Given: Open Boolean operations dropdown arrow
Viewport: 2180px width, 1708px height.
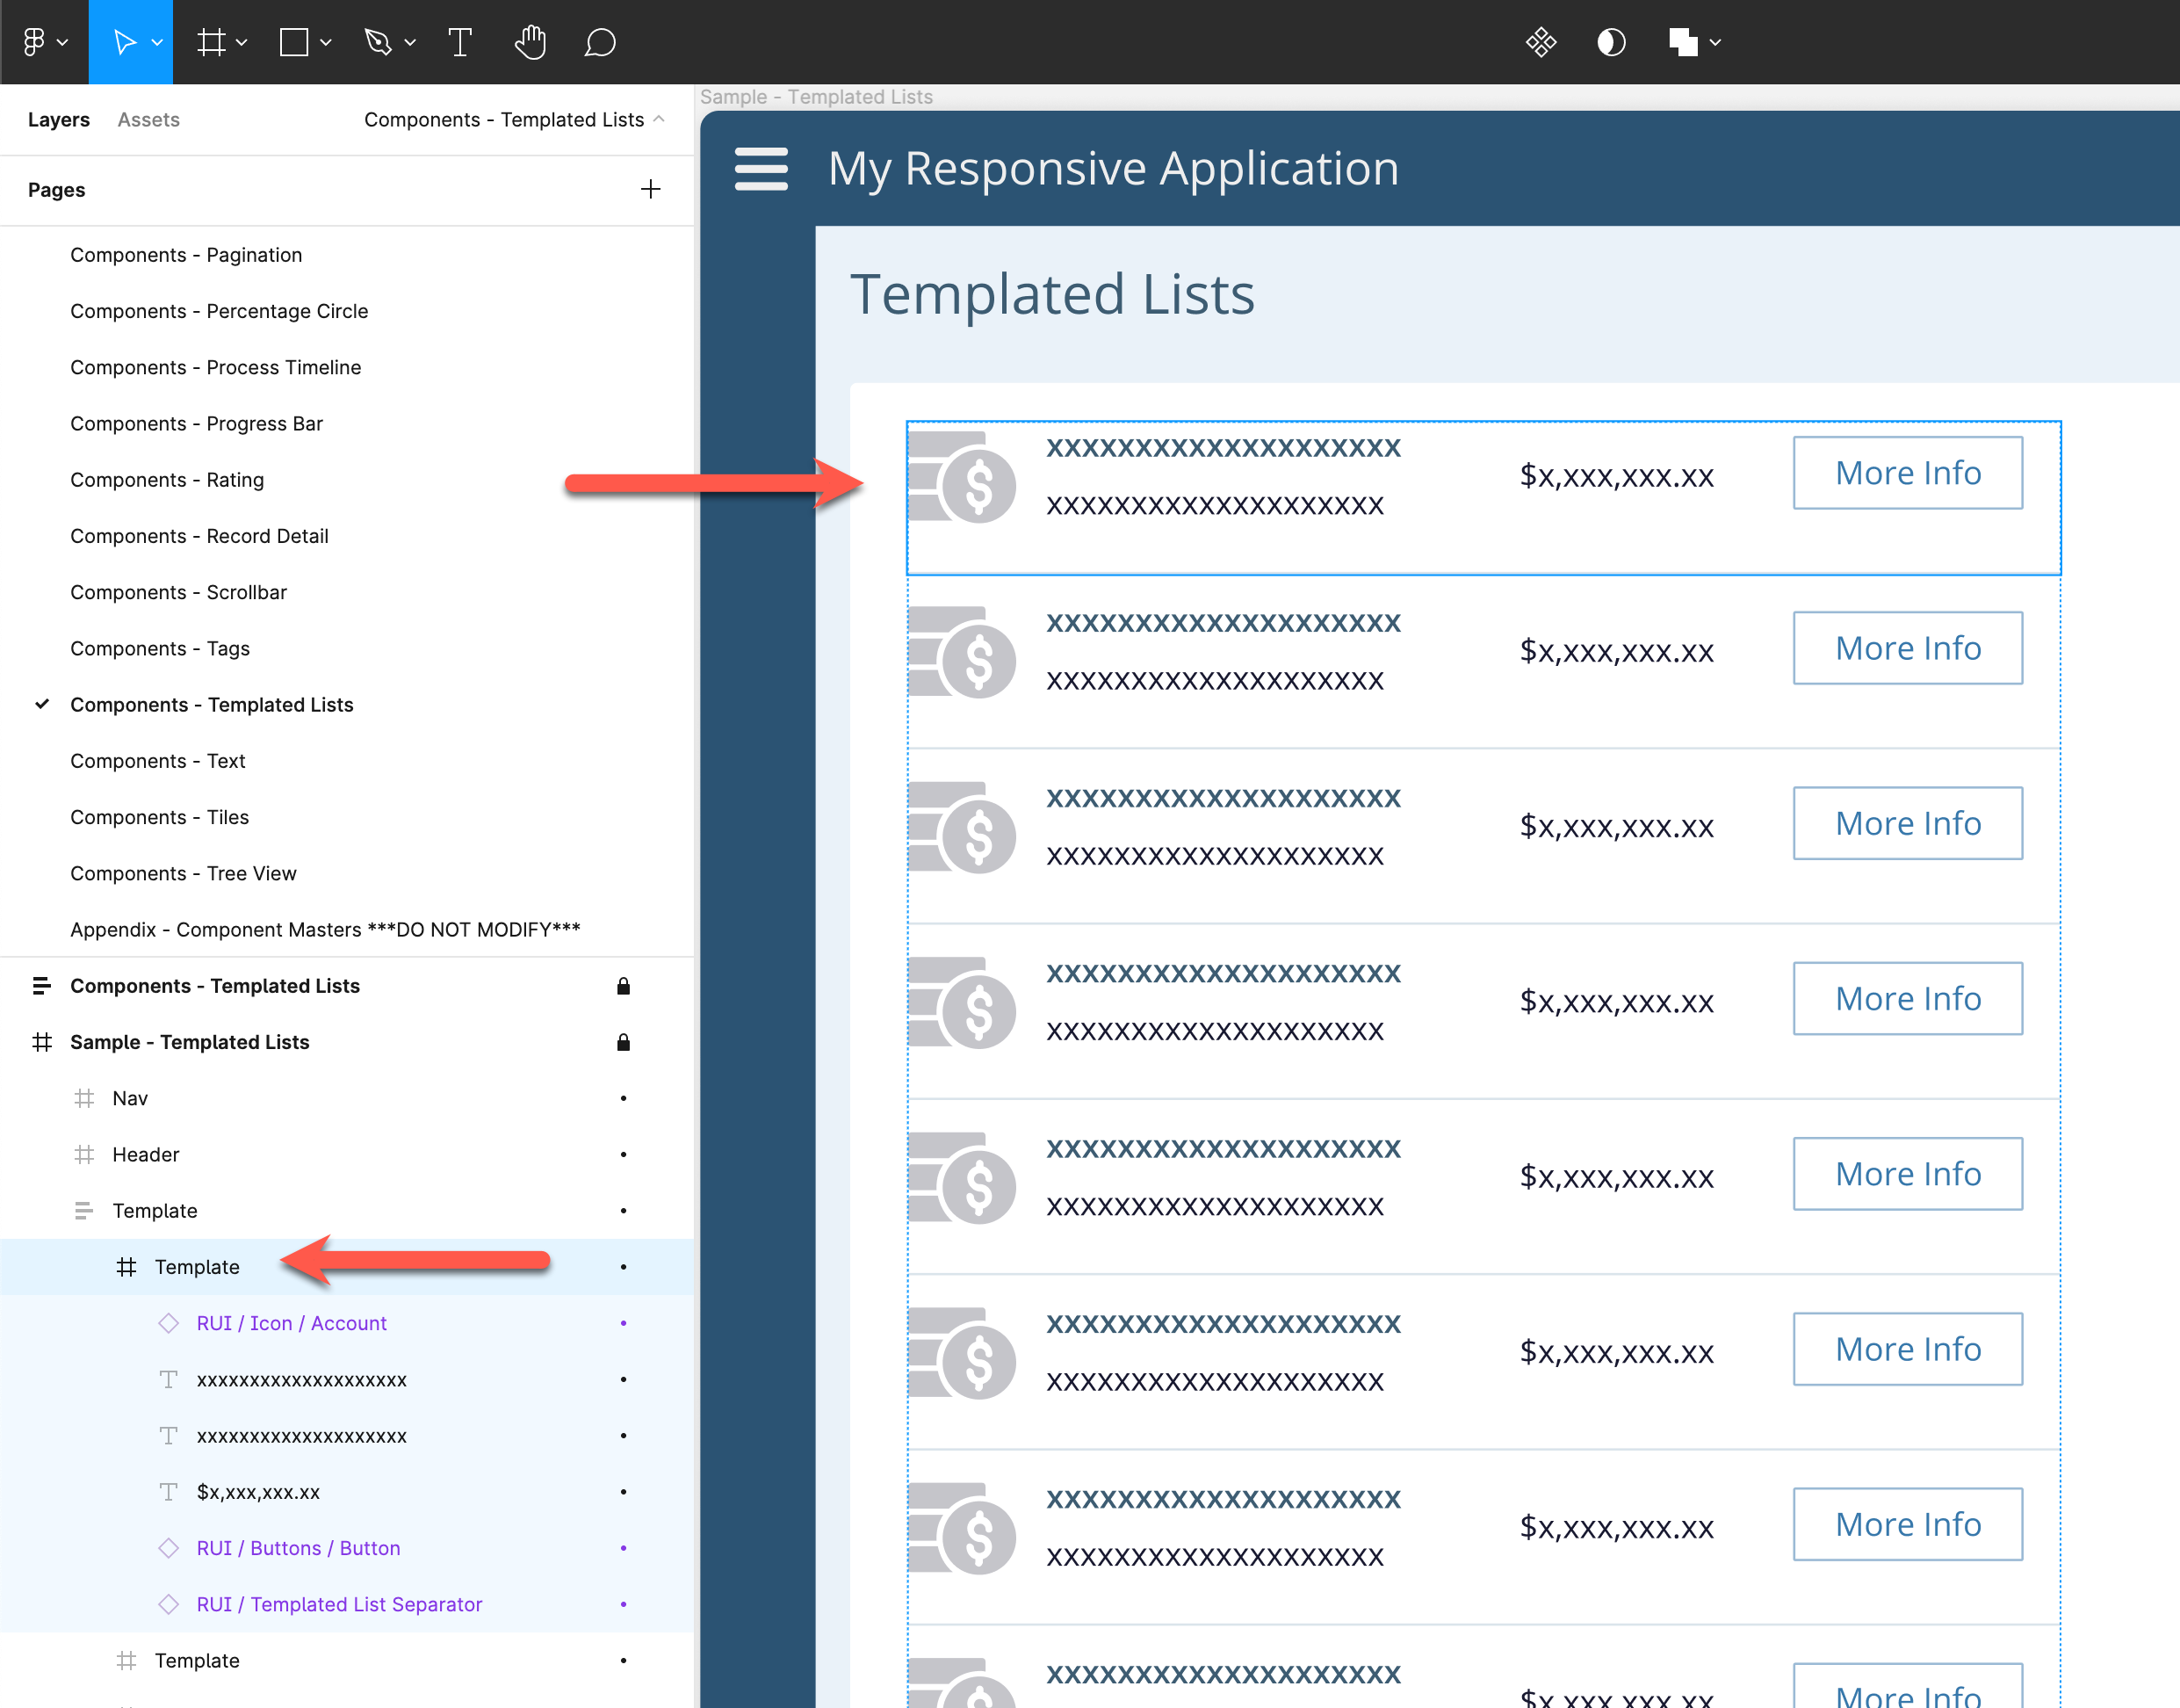Looking at the screenshot, I should click(x=1715, y=42).
